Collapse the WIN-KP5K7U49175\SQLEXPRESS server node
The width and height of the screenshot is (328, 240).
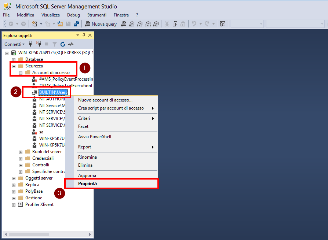[7, 53]
